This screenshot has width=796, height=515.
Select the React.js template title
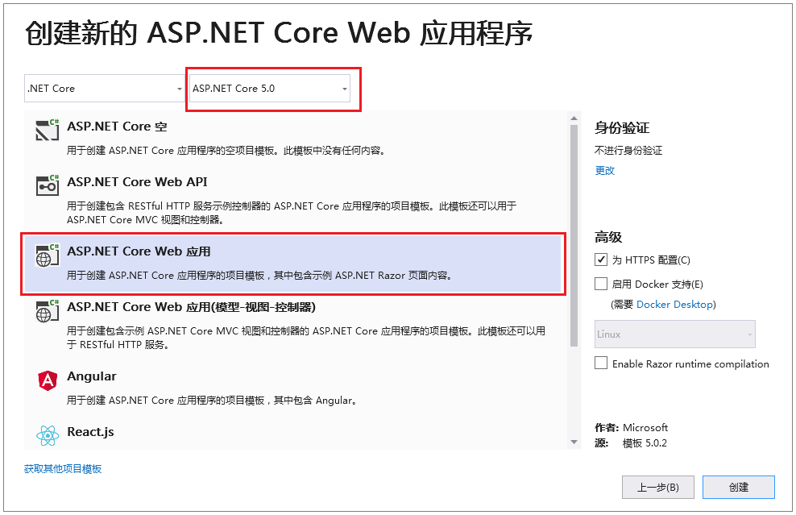pyautogui.click(x=90, y=432)
